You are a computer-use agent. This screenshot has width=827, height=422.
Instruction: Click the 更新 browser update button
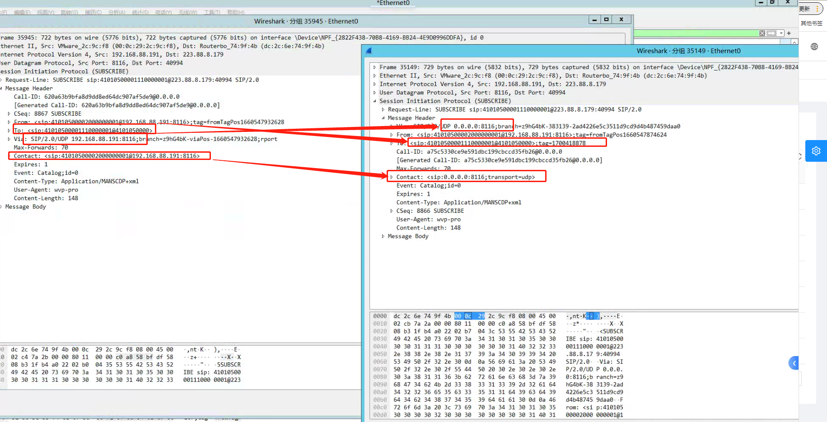[804, 9]
